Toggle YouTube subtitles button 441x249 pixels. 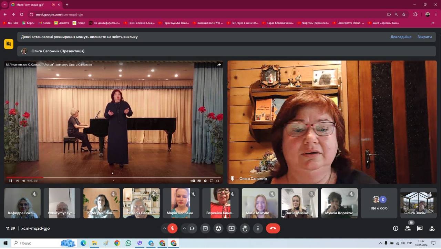(x=199, y=181)
